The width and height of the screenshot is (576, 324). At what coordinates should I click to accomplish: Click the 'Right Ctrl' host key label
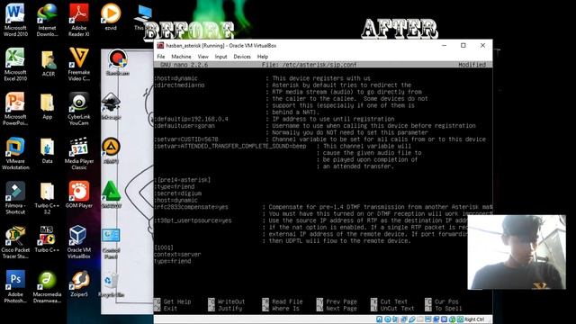474,319
